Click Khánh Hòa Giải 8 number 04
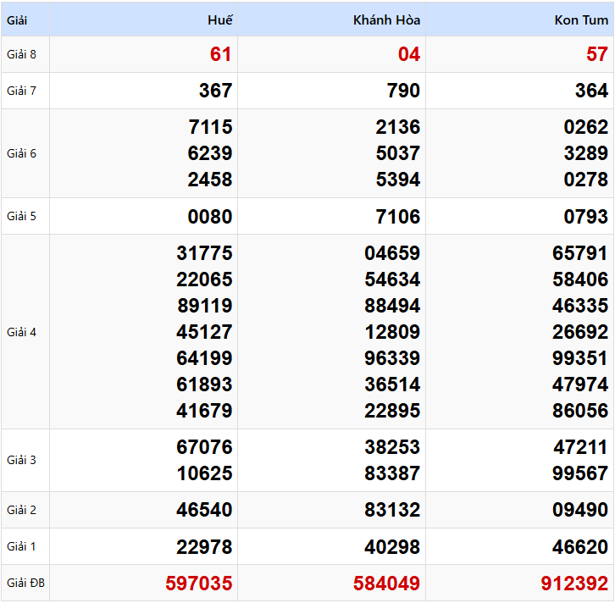Viewport: 615px width, 603px height. (x=409, y=54)
